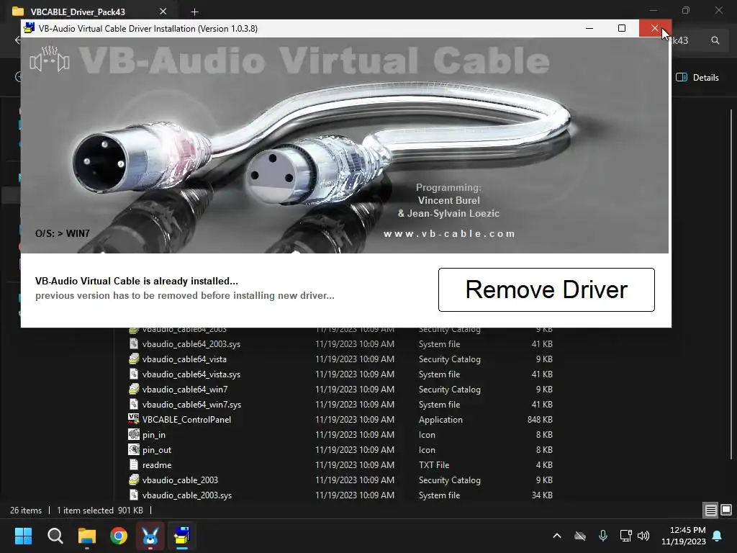Click the Explorer vertical scrollbar

coord(731,284)
